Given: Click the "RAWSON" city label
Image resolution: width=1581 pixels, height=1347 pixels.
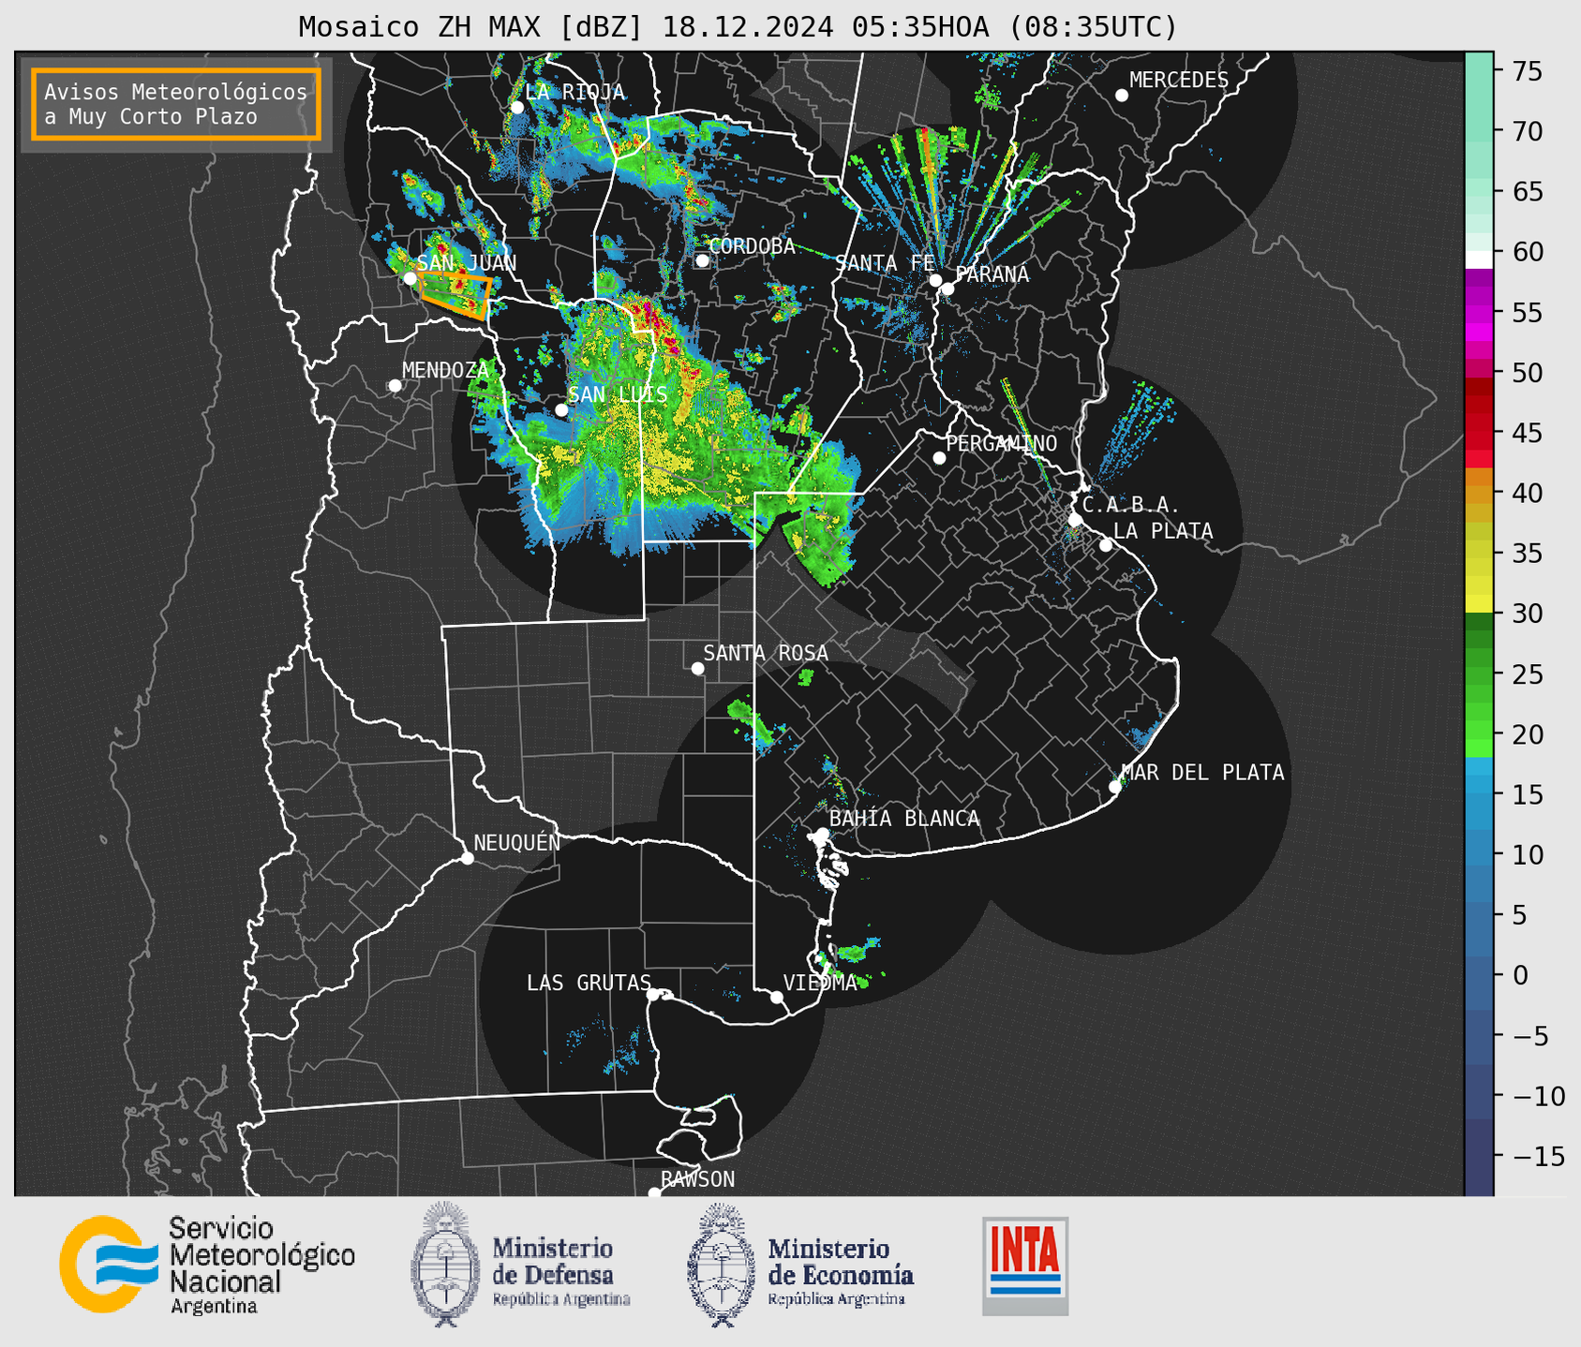Looking at the screenshot, I should [x=698, y=1179].
